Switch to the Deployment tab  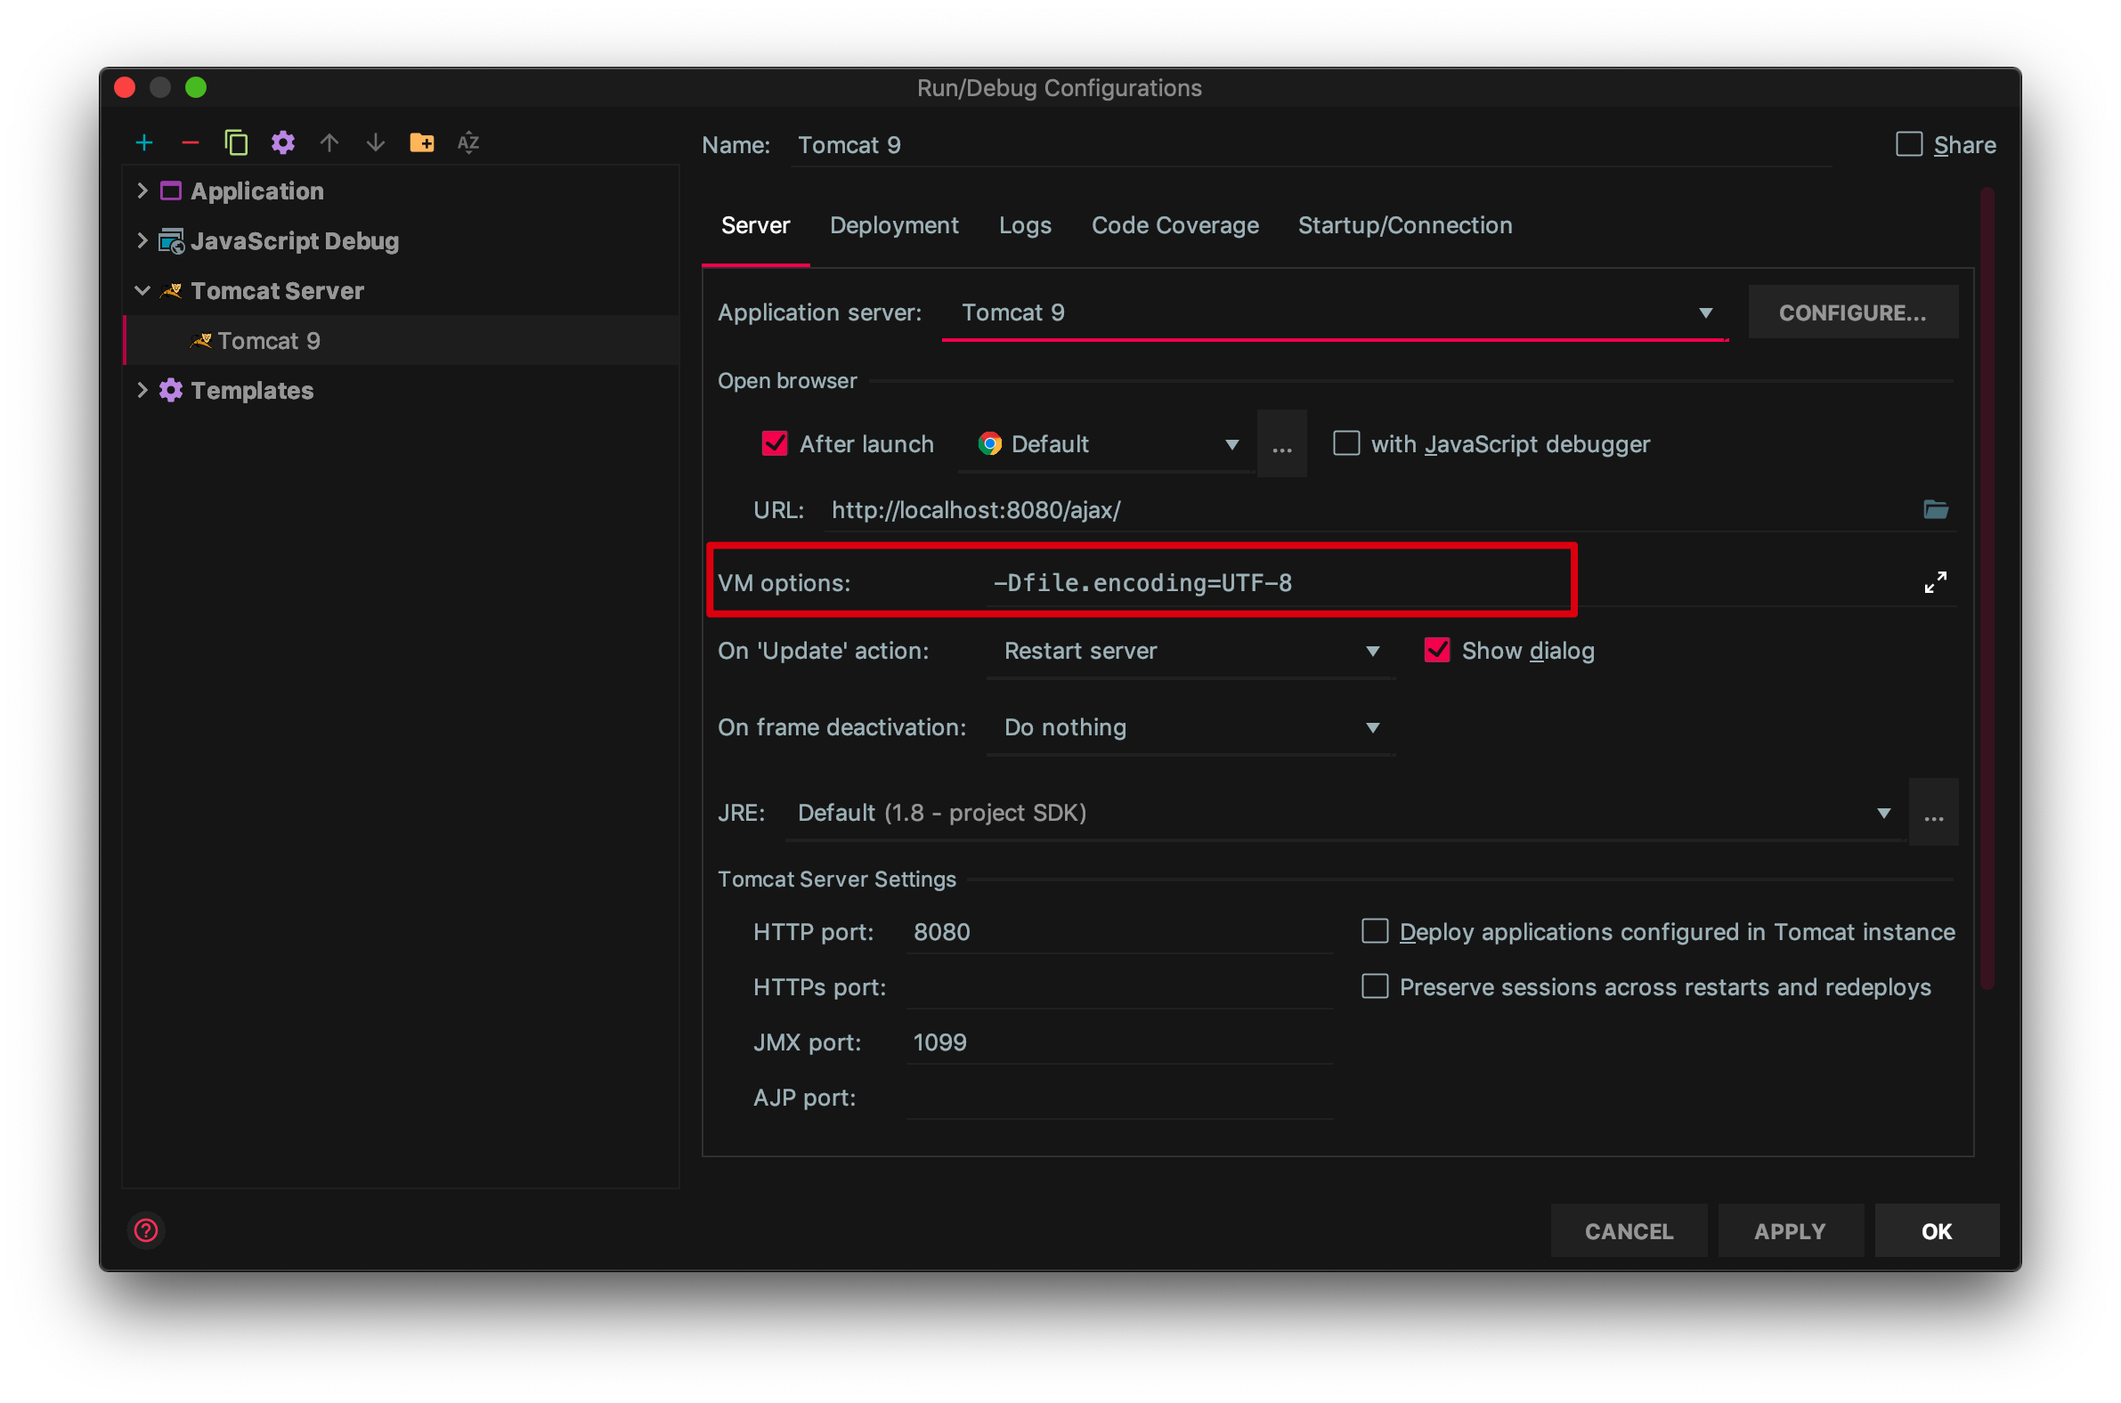click(893, 225)
